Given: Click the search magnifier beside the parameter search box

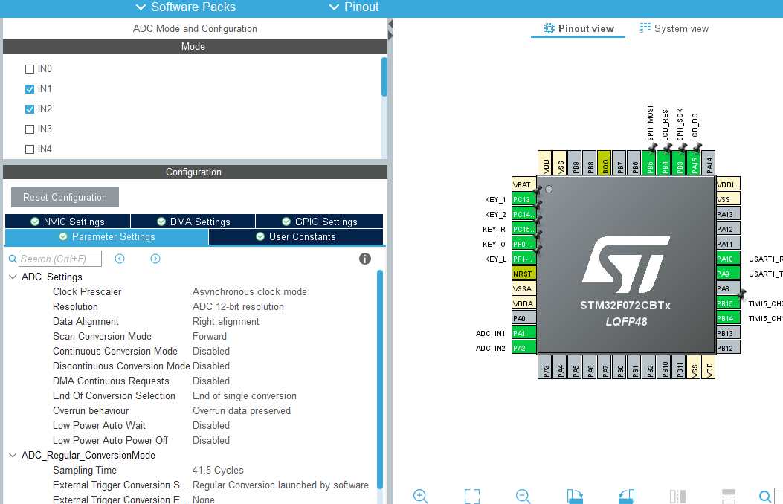Looking at the screenshot, I should [x=13, y=259].
